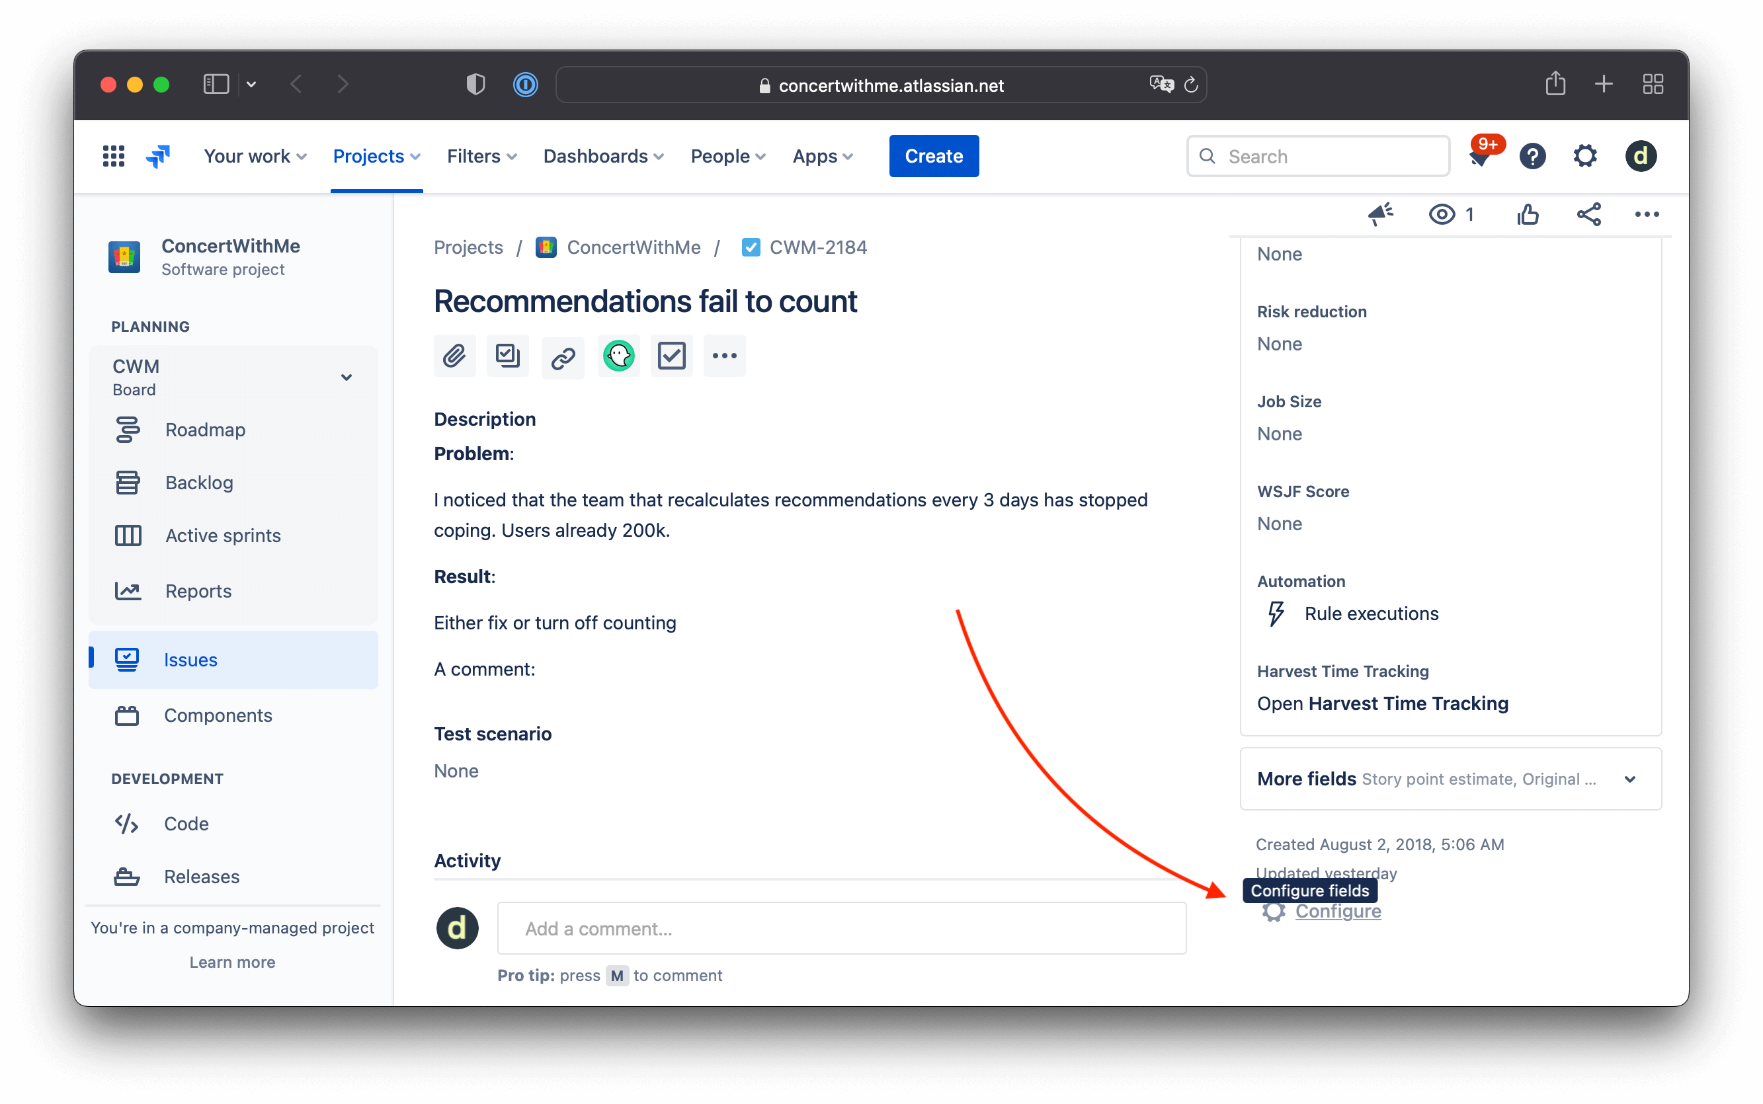1763x1104 pixels.
Task: Click the Create button
Action: 933,155
